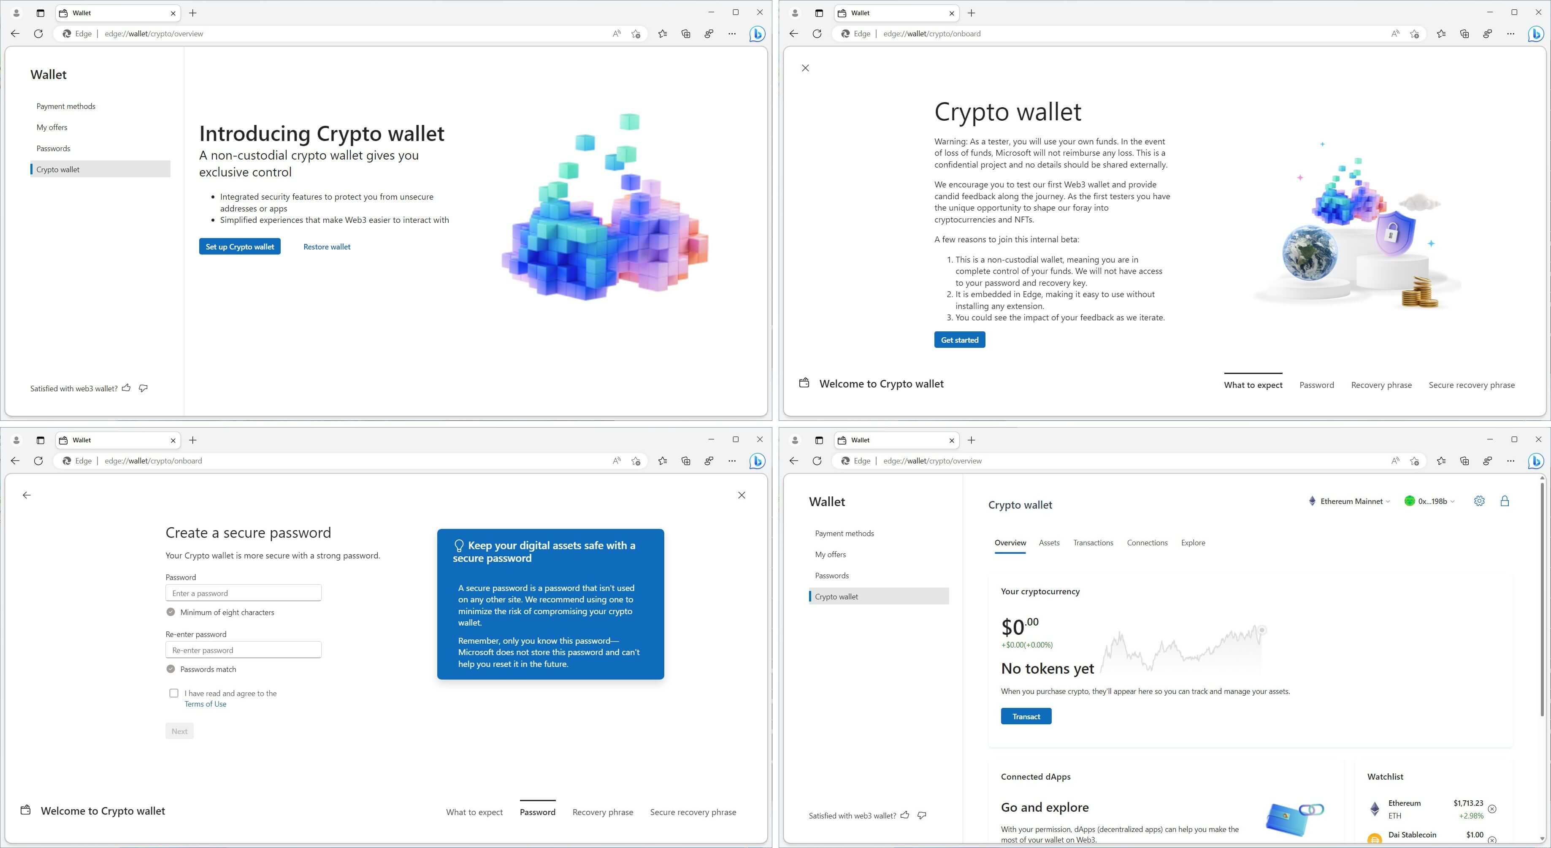Click Bing Chat icon in top-right window

pos(1535,34)
